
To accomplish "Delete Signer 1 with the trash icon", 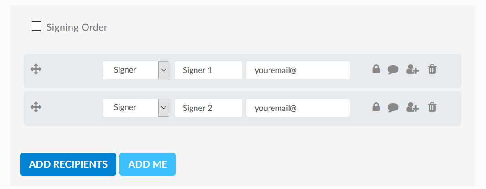I will (432, 69).
